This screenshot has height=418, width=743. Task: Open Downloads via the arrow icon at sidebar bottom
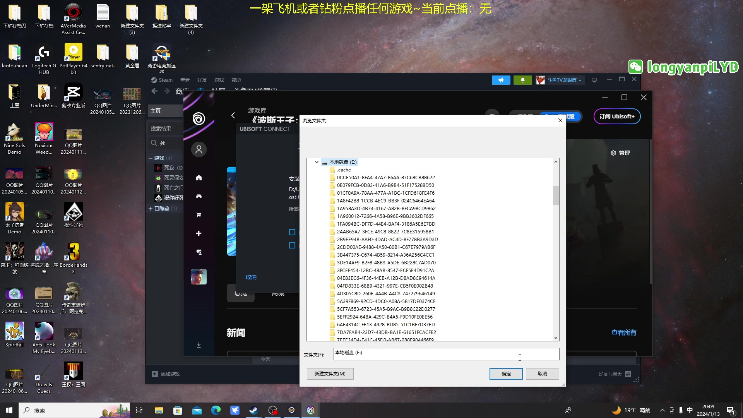tap(199, 344)
